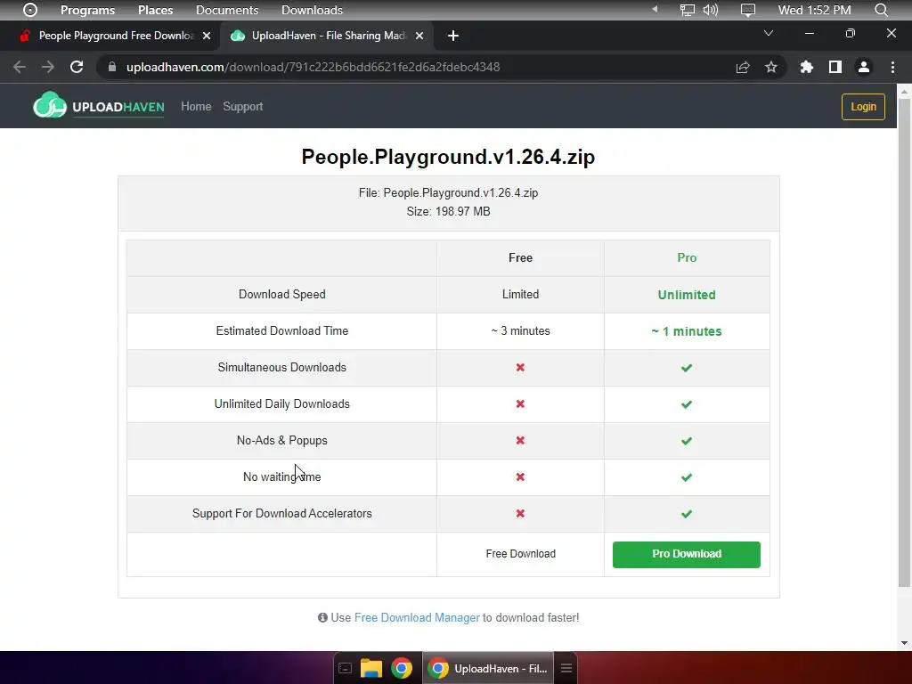The image size is (912, 684).
Task: Open Home in site navigation
Action: click(x=196, y=107)
